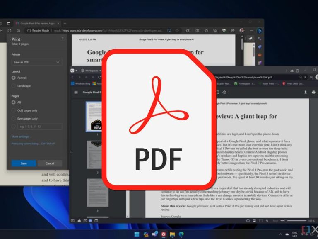Select page 3 thumbnail in PDF sidebar
This screenshot has width=318, height=239.
click(x=98, y=193)
